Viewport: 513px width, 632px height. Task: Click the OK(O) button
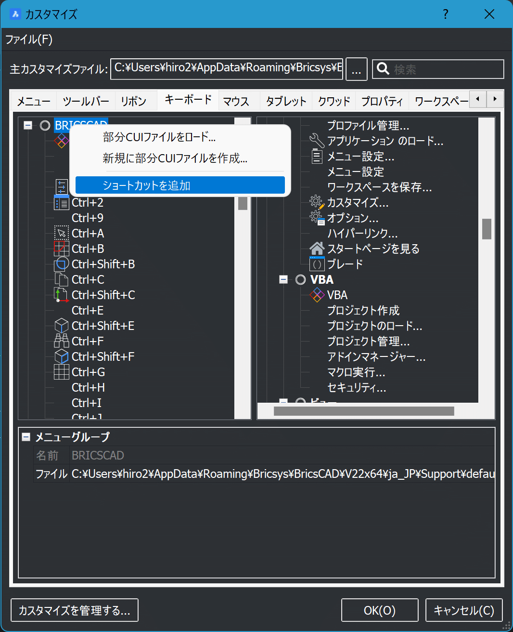tap(380, 610)
